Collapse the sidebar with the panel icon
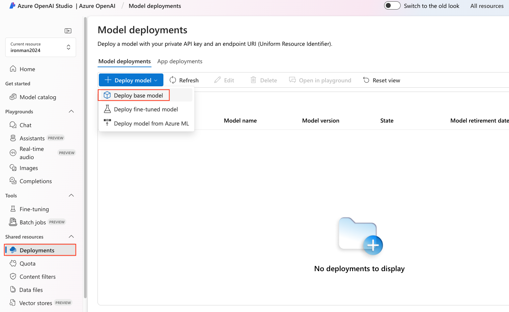 tap(68, 31)
